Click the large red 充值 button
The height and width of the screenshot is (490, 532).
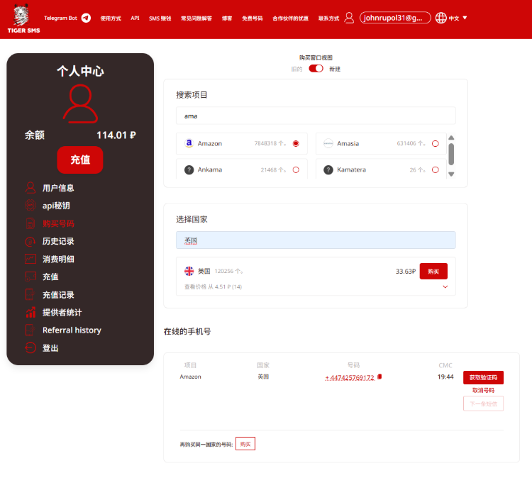(x=80, y=160)
